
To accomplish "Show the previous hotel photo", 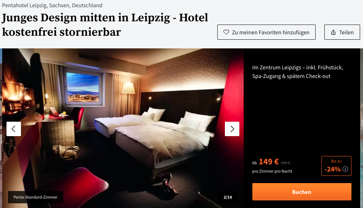I will (x=14, y=129).
